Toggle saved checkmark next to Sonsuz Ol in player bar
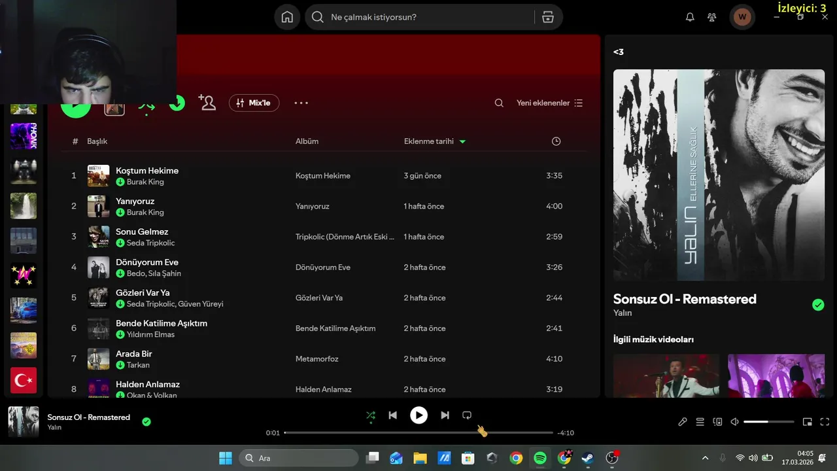The image size is (837, 471). 146,422
